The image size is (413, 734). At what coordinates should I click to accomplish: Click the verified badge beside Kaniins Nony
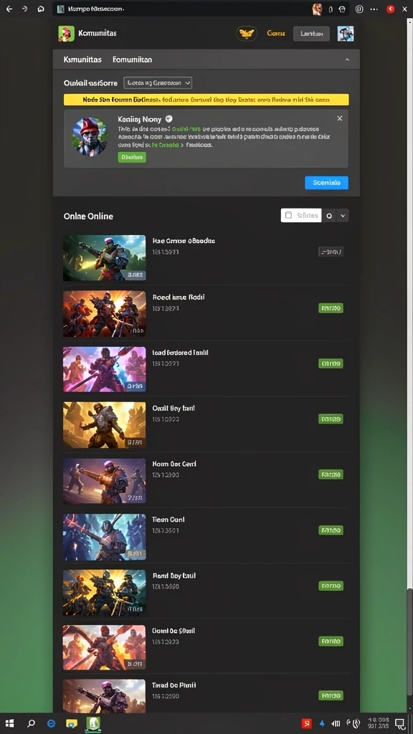(169, 119)
